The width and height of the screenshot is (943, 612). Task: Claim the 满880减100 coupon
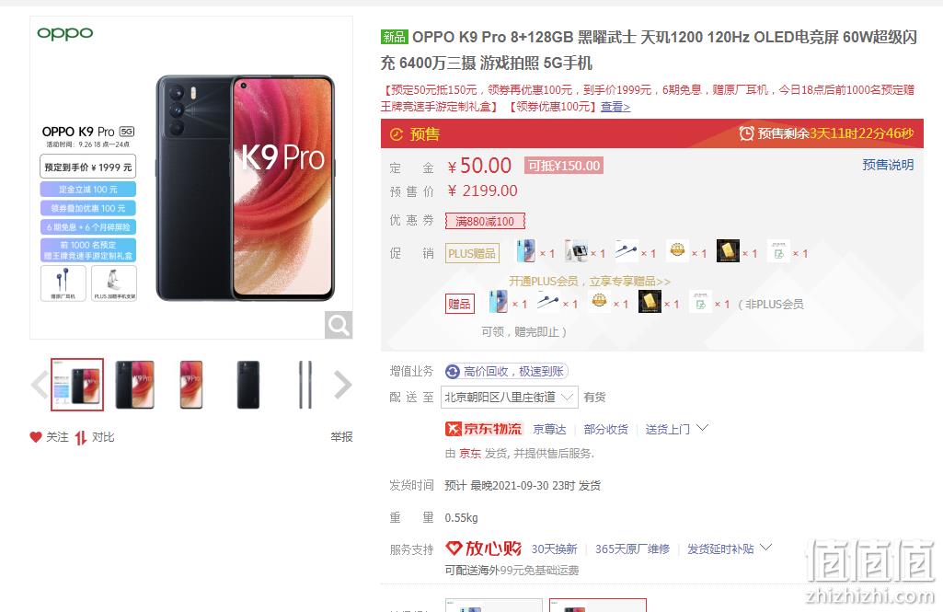(x=485, y=221)
